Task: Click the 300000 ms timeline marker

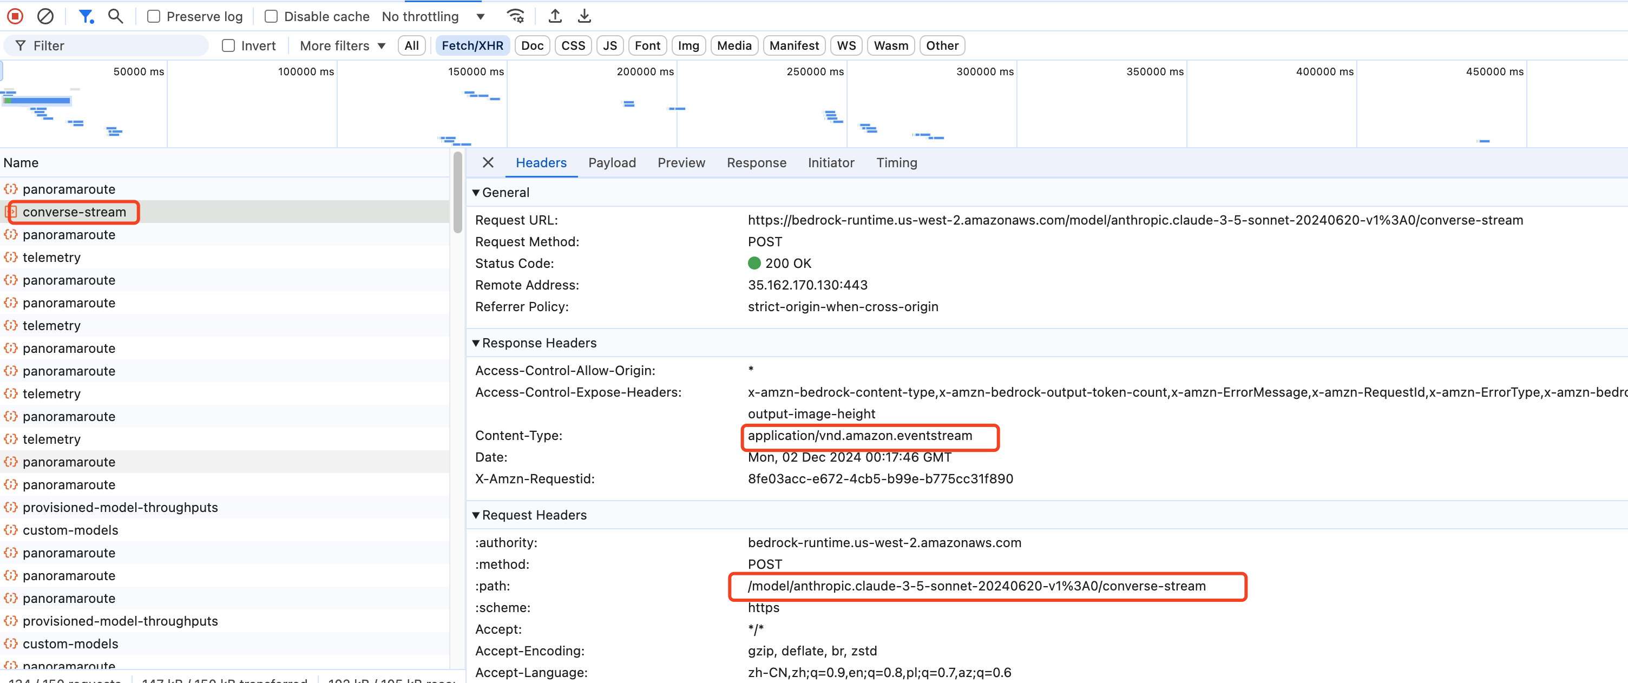Action: coord(984,71)
